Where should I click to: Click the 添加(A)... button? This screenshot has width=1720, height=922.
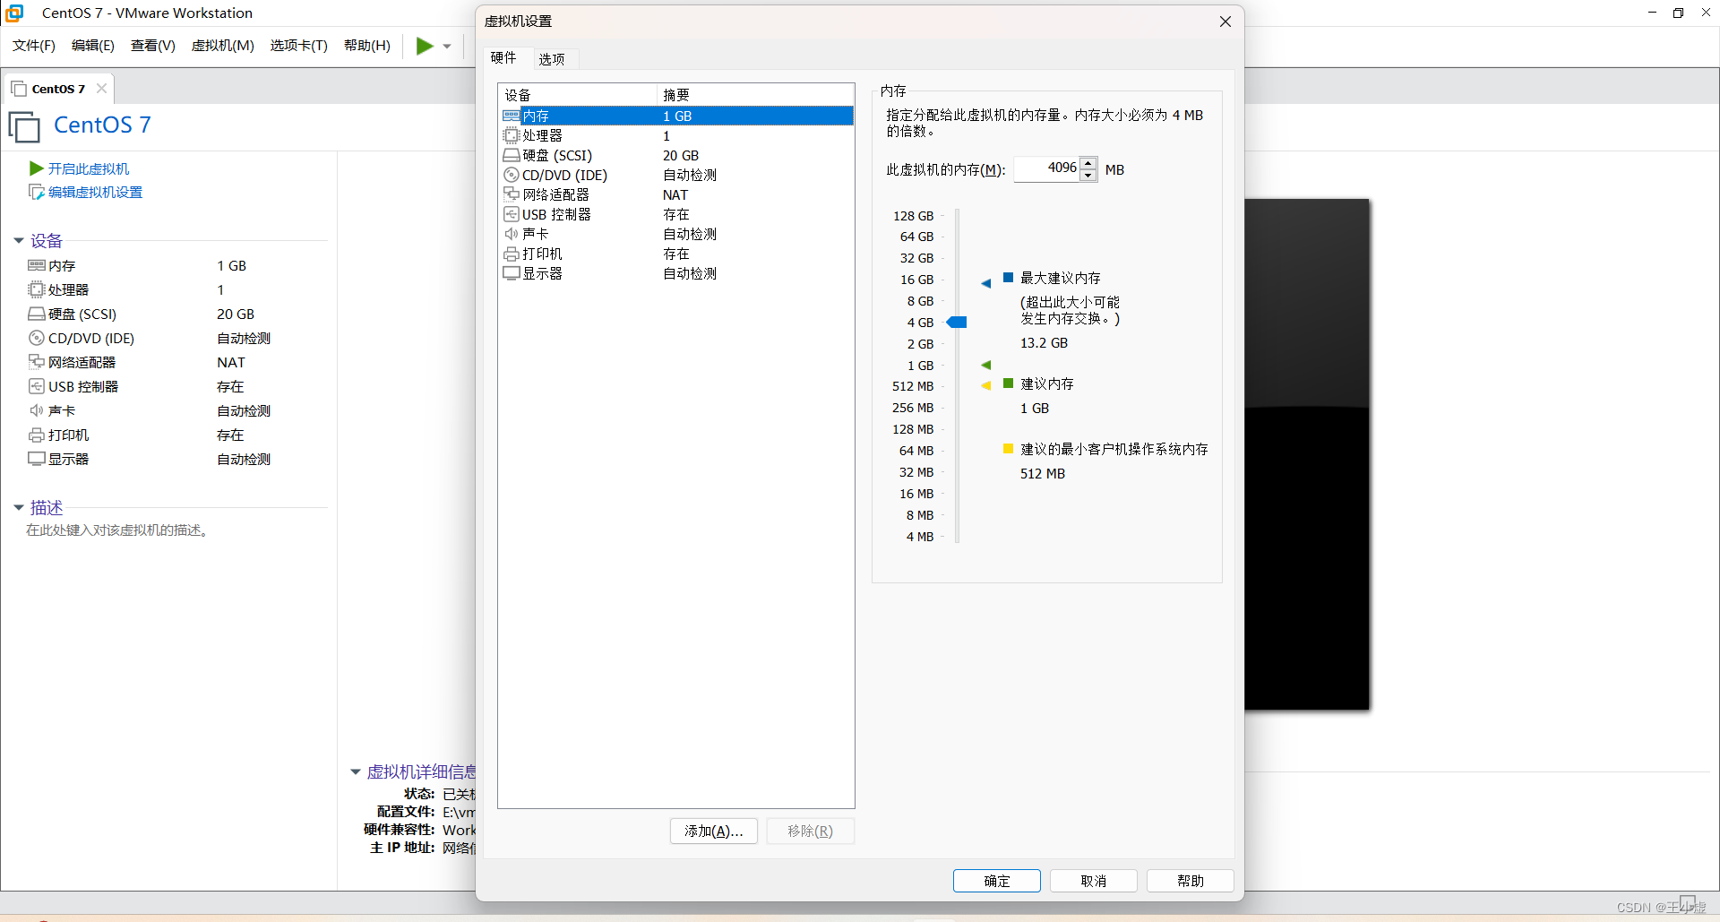pos(714,831)
